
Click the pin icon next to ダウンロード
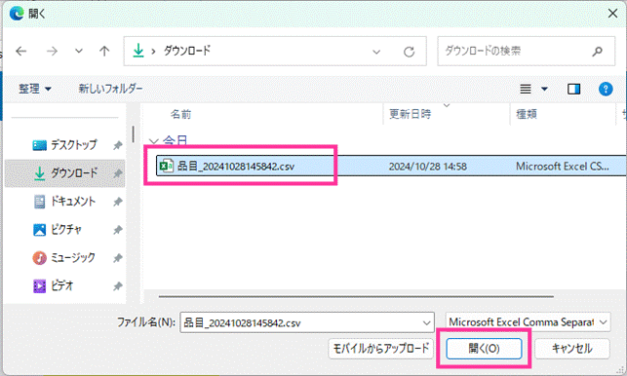(x=118, y=173)
